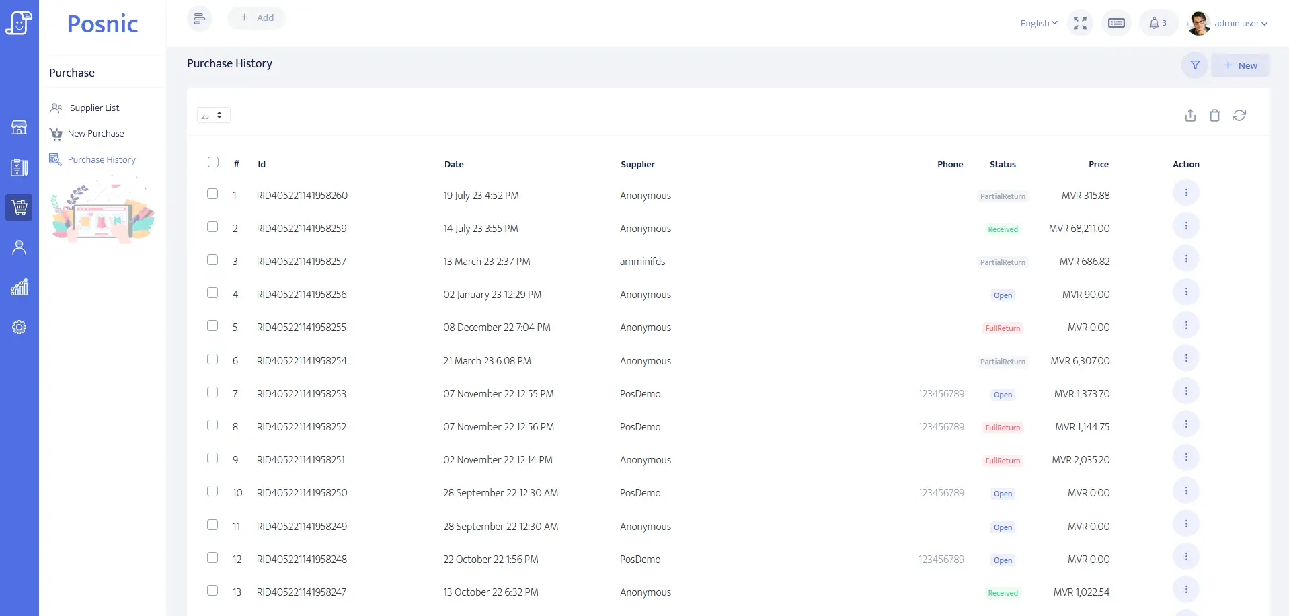Click the export/share icon above table
This screenshot has height=616, width=1289.
click(1190, 116)
